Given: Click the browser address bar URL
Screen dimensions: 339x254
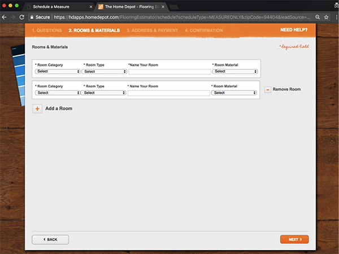Looking at the screenshot, I should pos(181,17).
